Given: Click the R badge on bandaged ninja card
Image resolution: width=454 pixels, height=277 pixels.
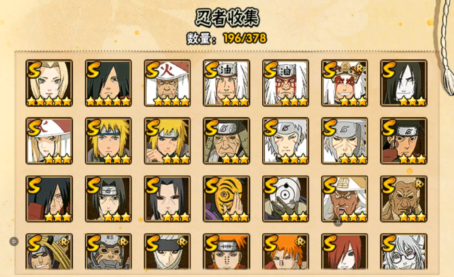Looking at the screenshot, I should (x=182, y=241).
